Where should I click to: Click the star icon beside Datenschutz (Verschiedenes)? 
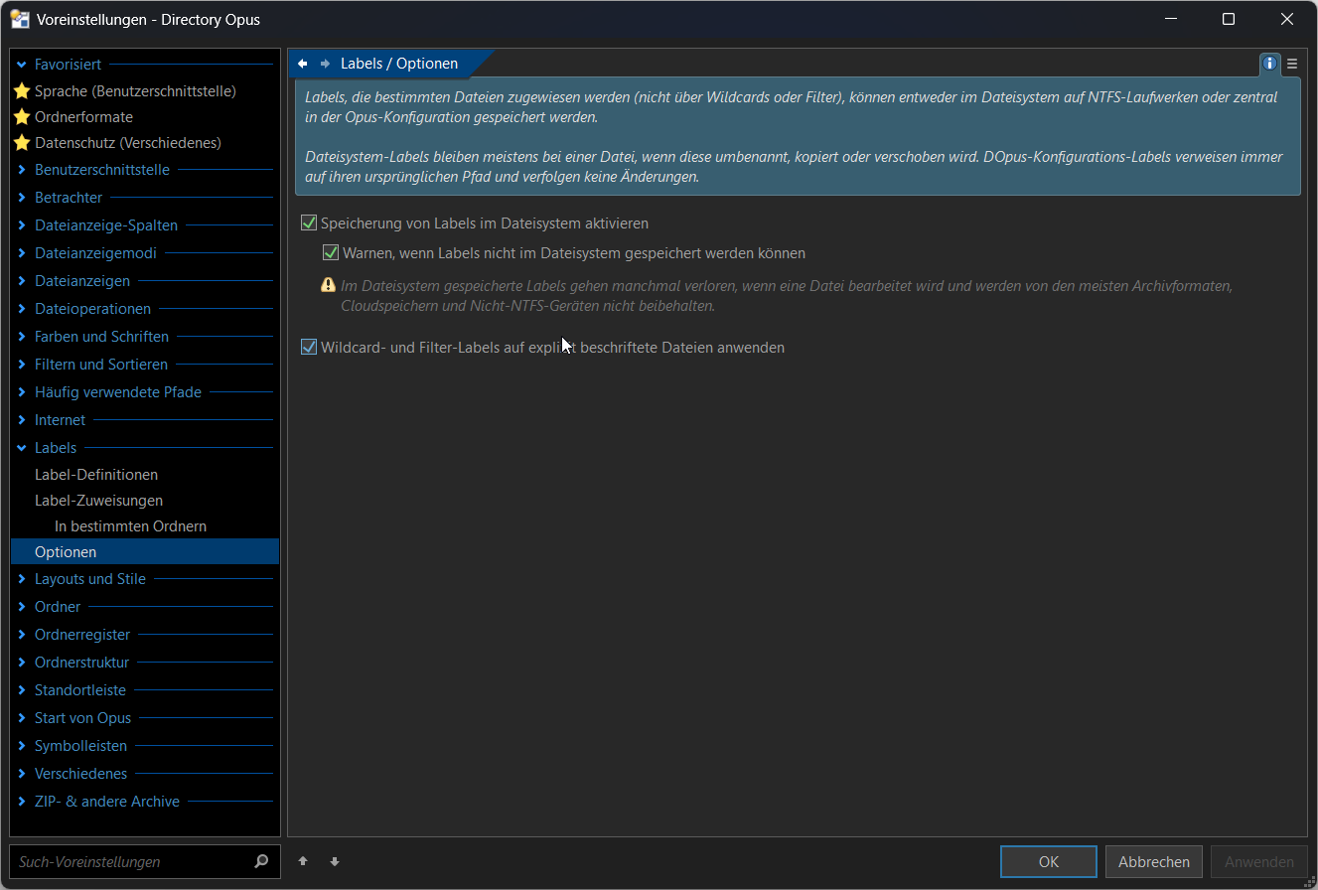[x=22, y=142]
